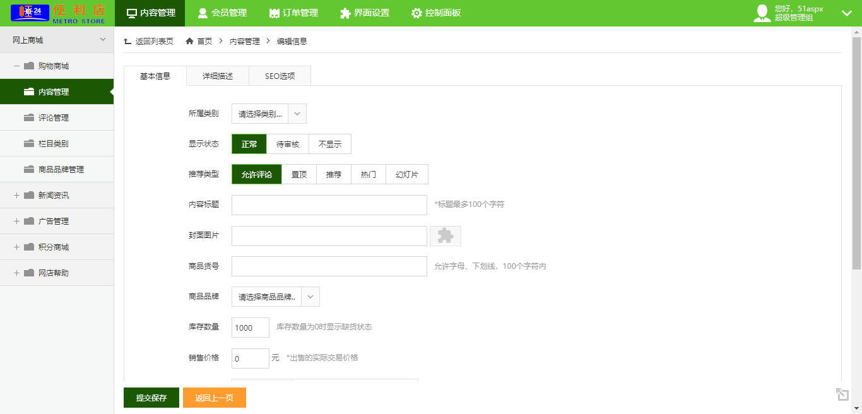Click the resize icon at bottom right

[x=842, y=394]
